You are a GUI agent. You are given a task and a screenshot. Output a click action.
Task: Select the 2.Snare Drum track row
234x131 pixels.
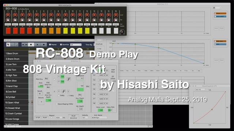click(x=16, y=59)
